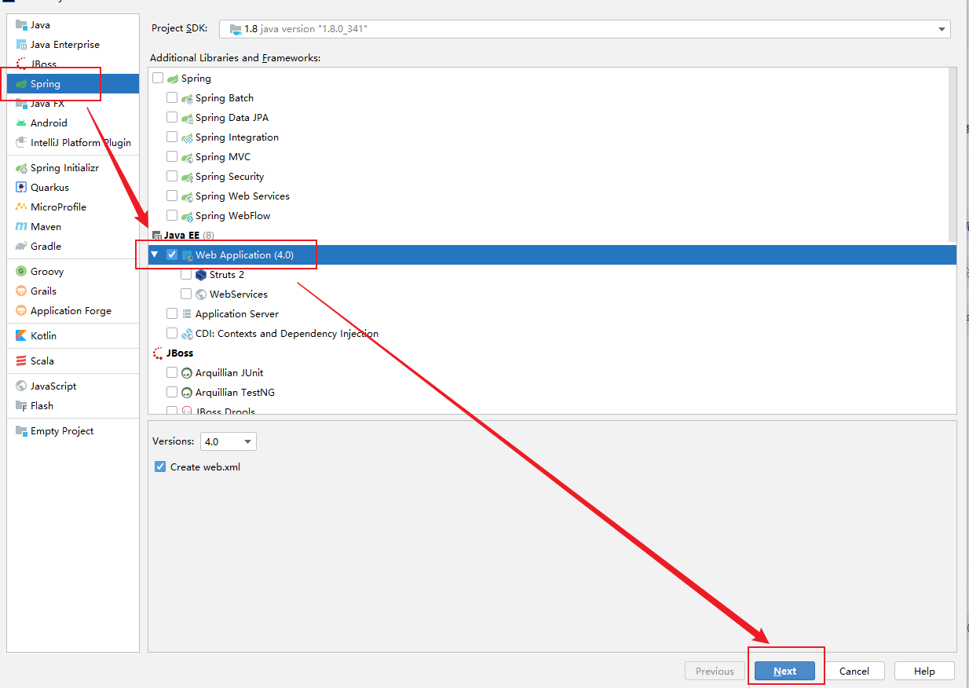969x688 pixels.
Task: Check the Arquillian TestNG checkbox
Action: coord(172,393)
